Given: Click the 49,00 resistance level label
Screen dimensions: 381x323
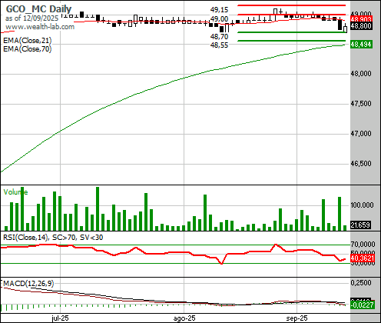Looking at the screenshot, I should 219,19.
